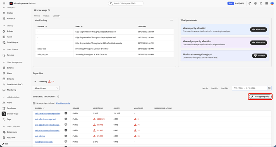This screenshot has width=276, height=147.
Task: Open Data Models (POC) in sidebar
Action: click(x=15, y=85)
